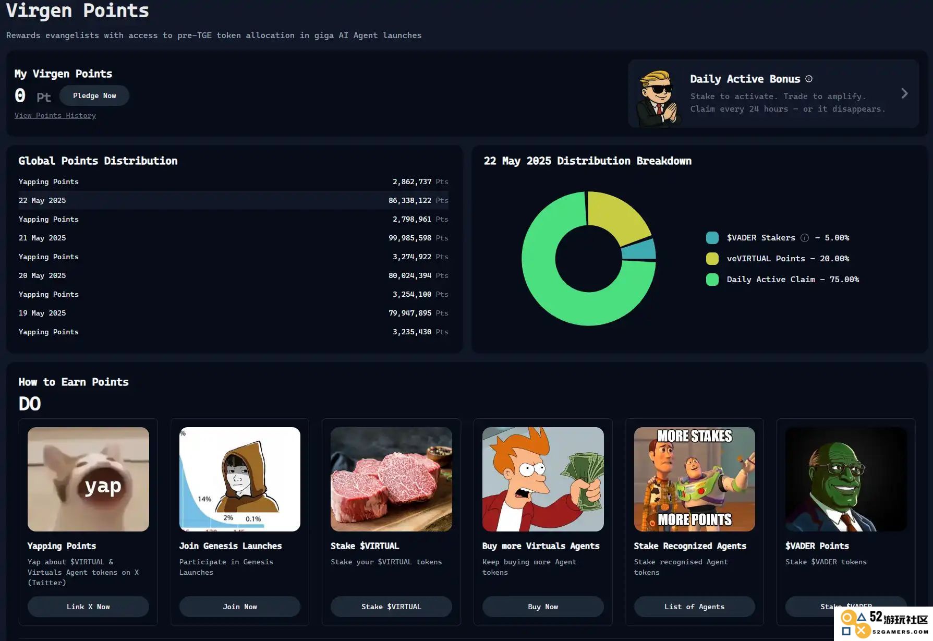The width and height of the screenshot is (933, 641).
Task: Click the Stake $VIRTUAL button
Action: (x=391, y=607)
